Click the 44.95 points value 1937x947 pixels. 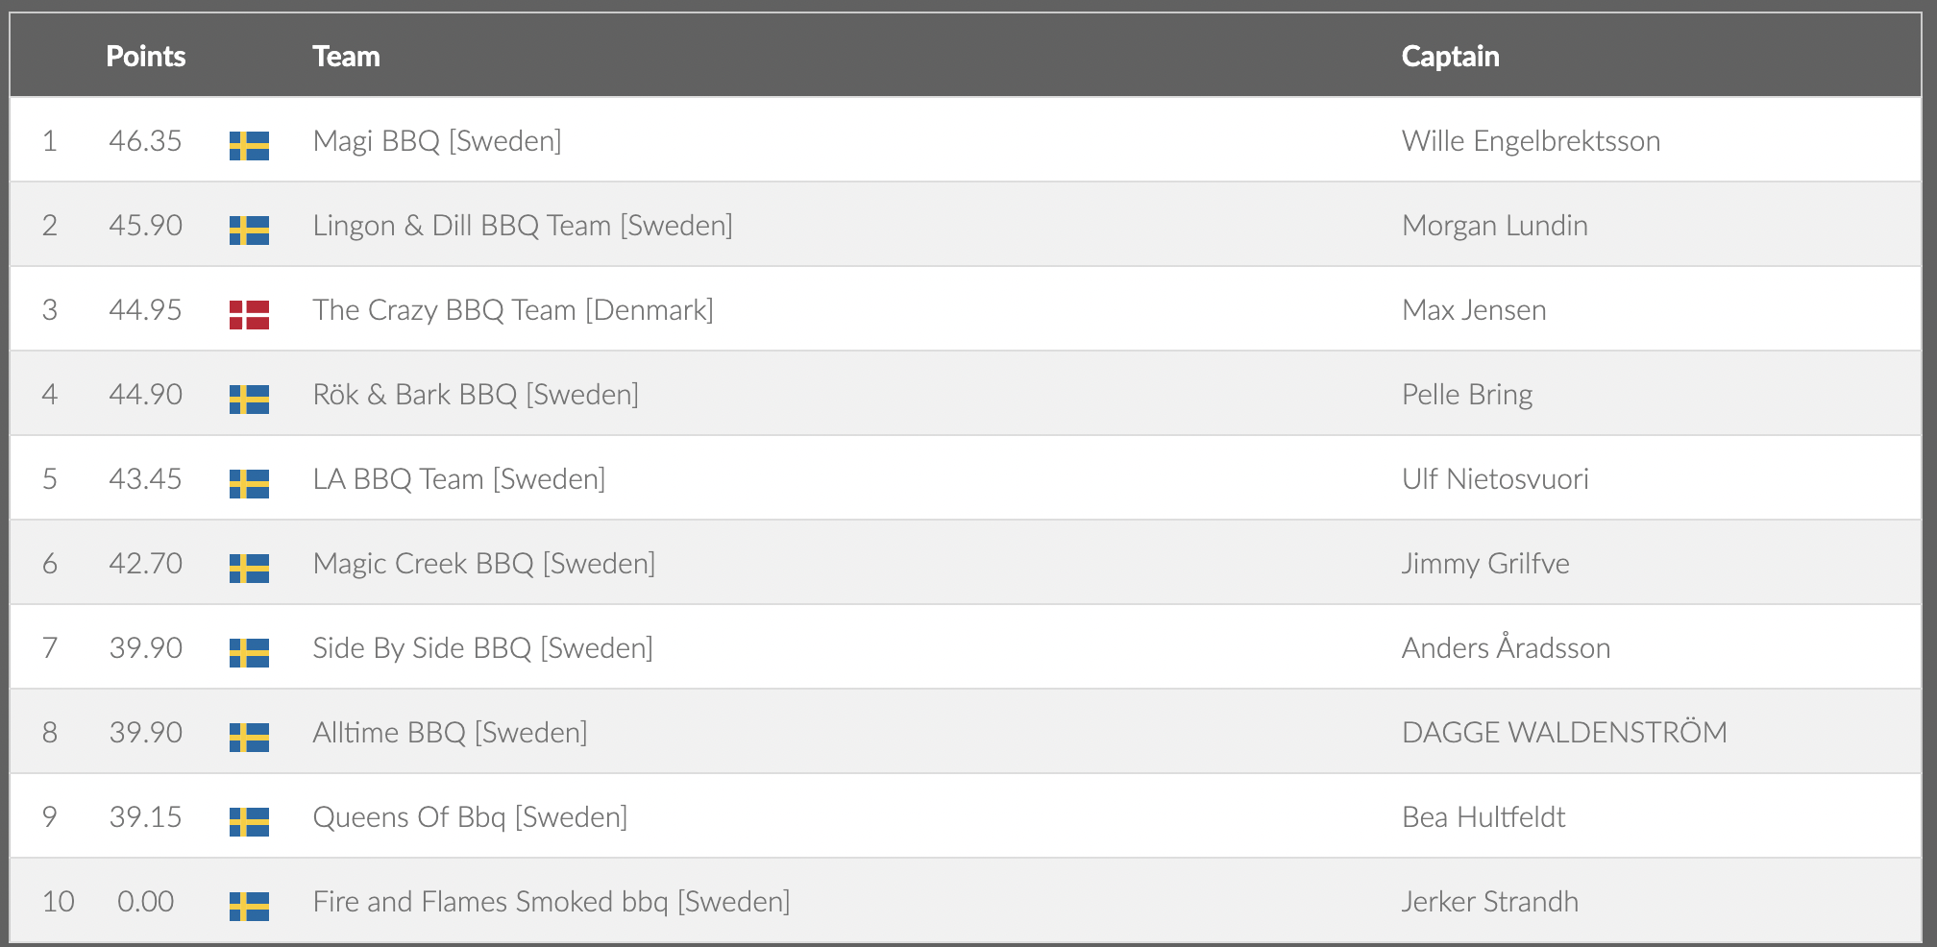(x=145, y=310)
